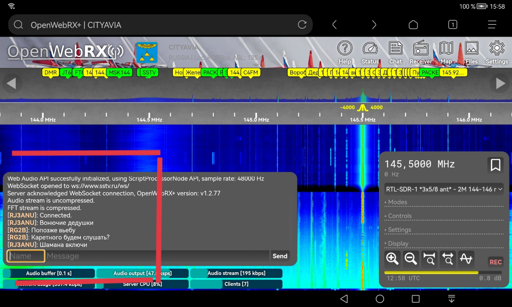Open the RTL-SDR-1 profile dropdown
Screen dimensions: 512x307
tap(444, 189)
